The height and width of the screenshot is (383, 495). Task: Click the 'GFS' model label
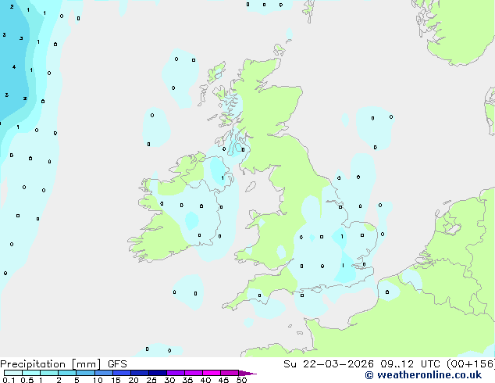pyautogui.click(x=117, y=364)
